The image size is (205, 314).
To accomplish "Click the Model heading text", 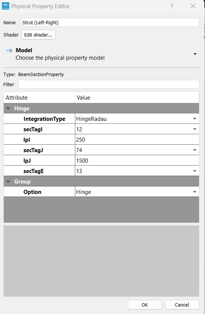I will coord(24,50).
